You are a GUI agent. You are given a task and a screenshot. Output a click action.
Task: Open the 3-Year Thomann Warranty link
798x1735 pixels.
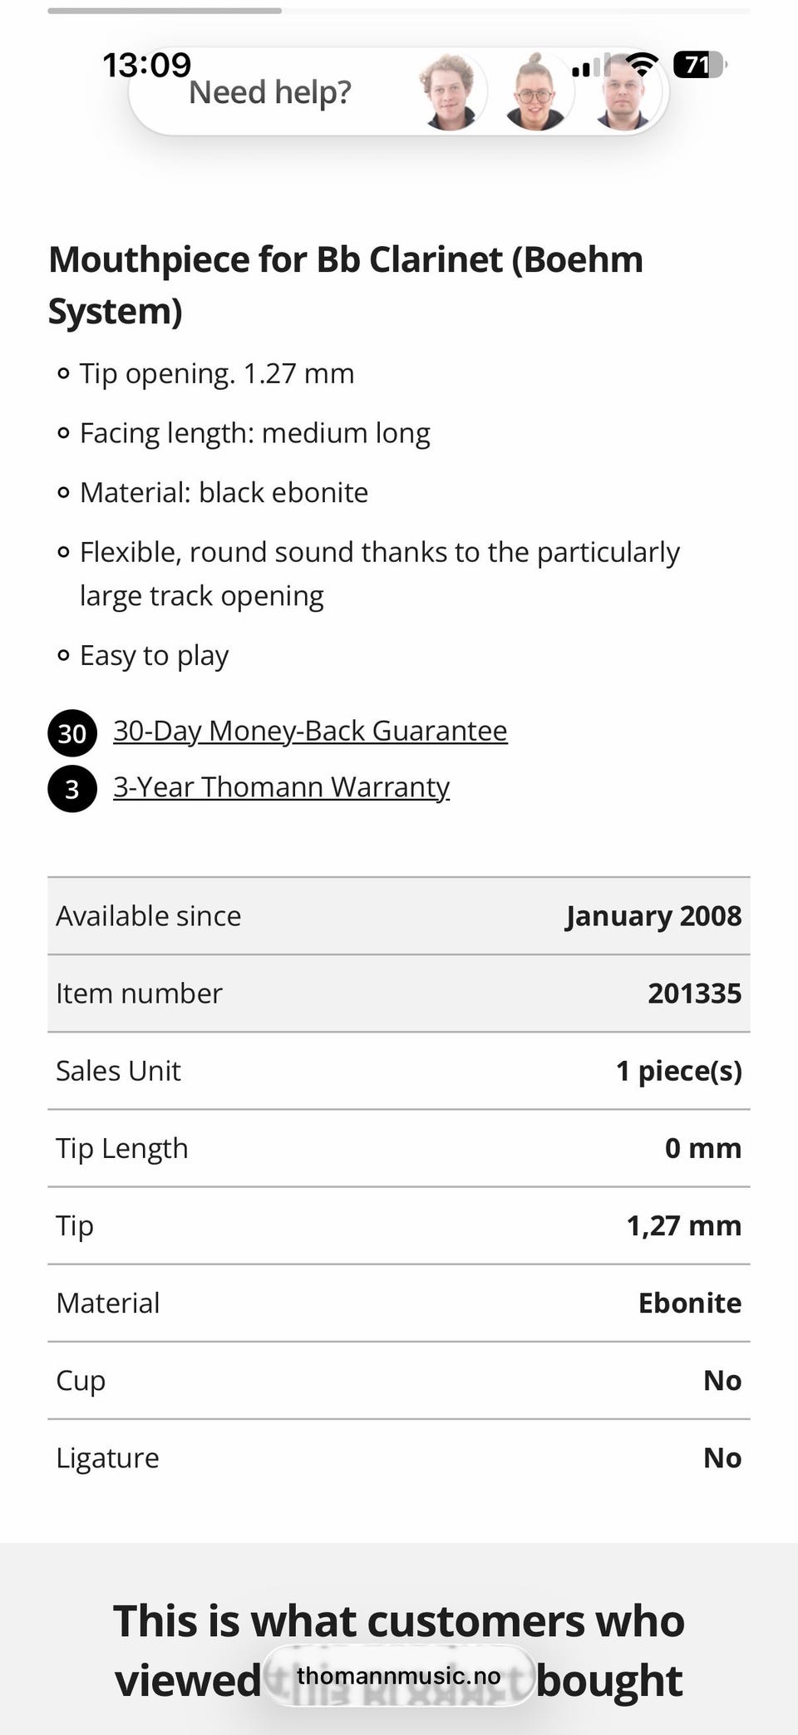(x=281, y=786)
